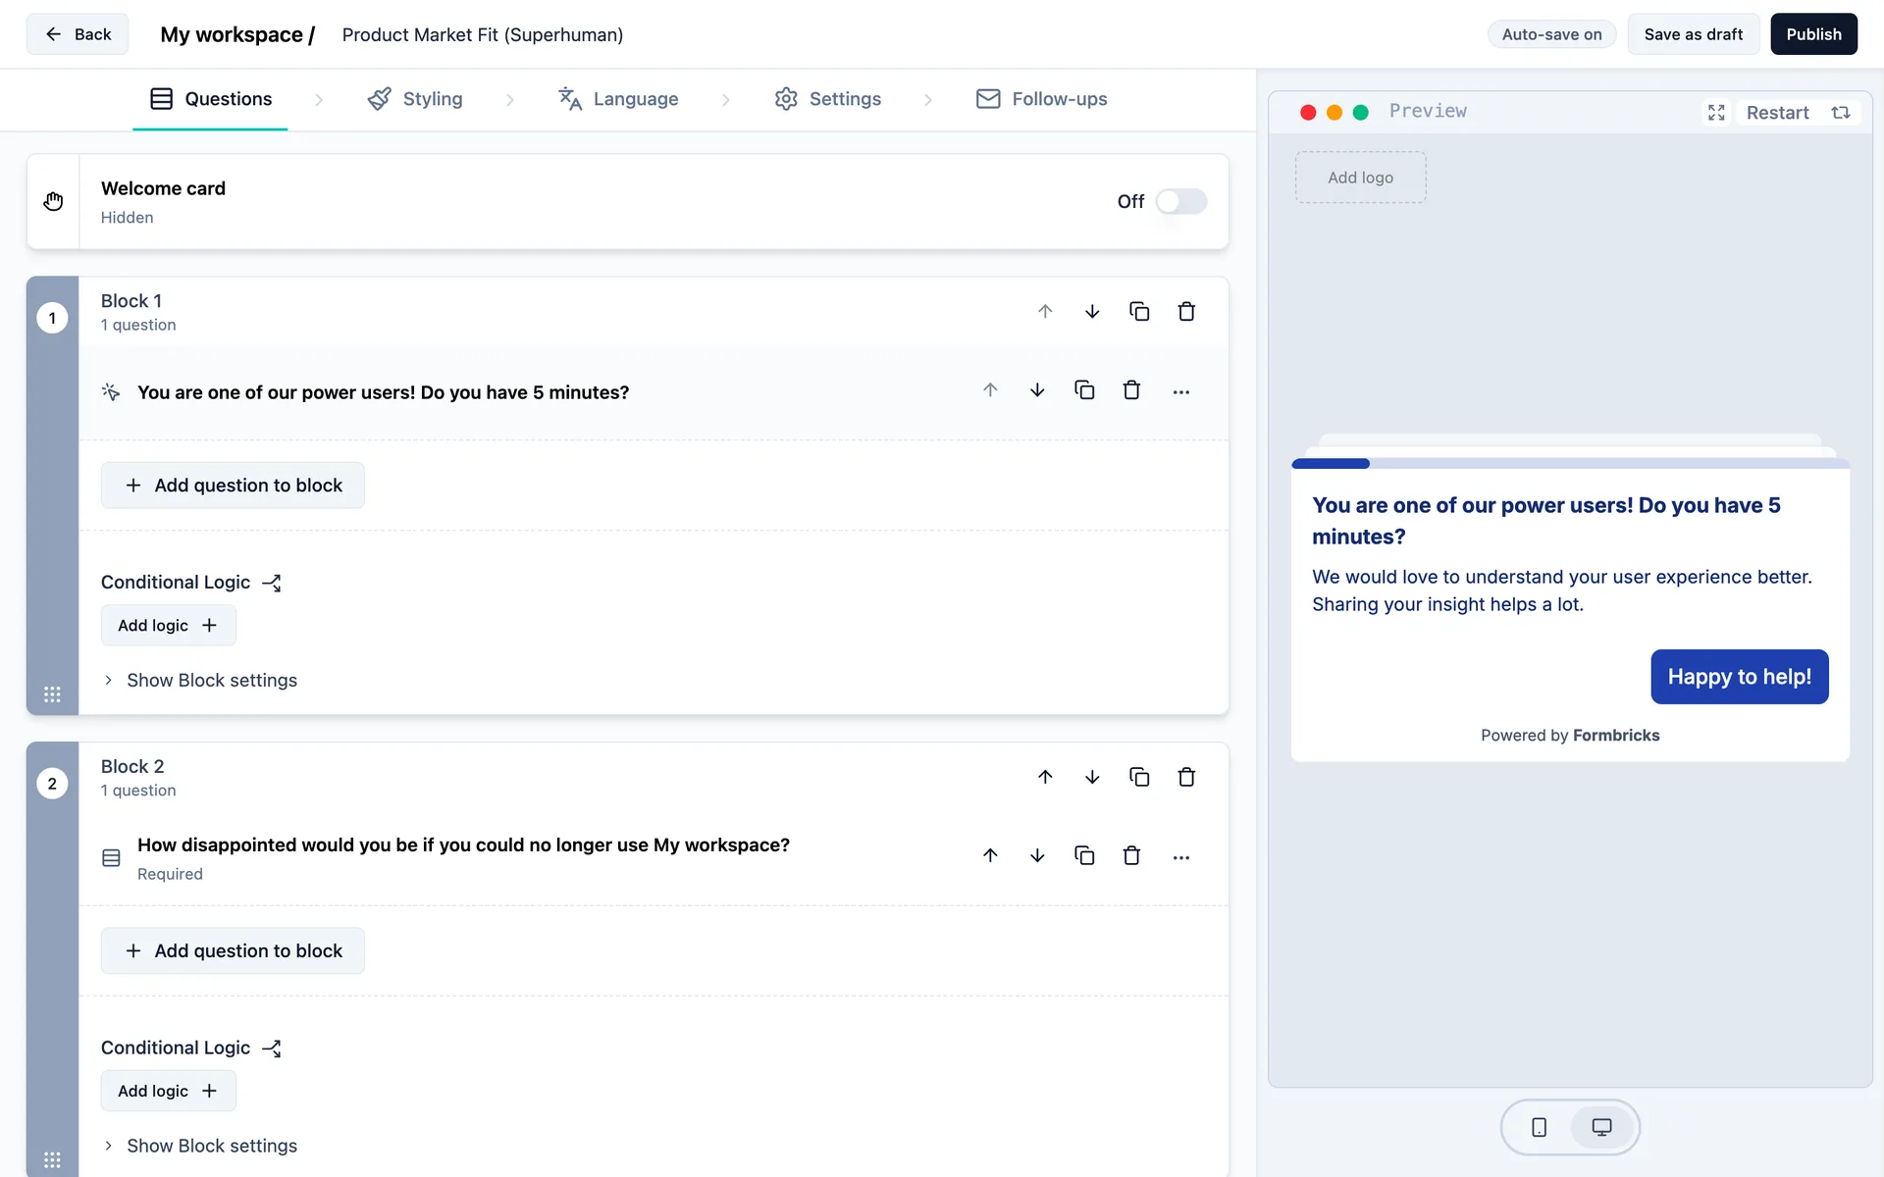Click the Auto-save on badge
This screenshot has height=1177, width=1884.
[x=1552, y=34]
